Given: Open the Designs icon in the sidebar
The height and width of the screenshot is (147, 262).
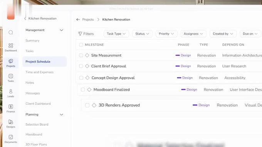Looking at the screenshot, I should (11, 124).
